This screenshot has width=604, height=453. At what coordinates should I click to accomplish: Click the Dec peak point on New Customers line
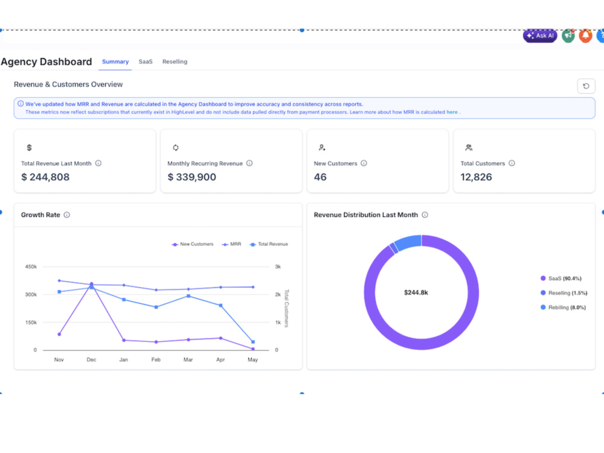coord(91,284)
